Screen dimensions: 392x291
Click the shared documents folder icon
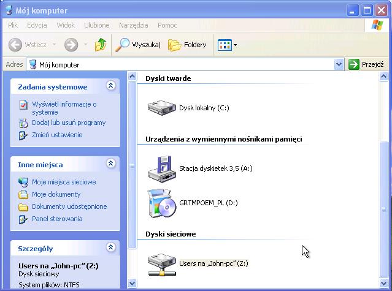23,207
